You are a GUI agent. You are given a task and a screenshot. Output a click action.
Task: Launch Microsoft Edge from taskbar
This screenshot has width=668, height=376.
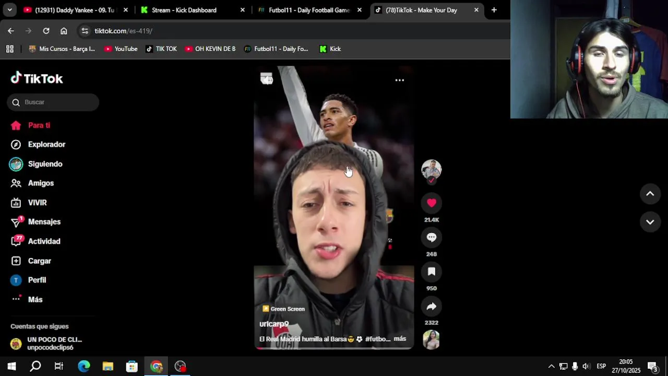click(x=83, y=366)
